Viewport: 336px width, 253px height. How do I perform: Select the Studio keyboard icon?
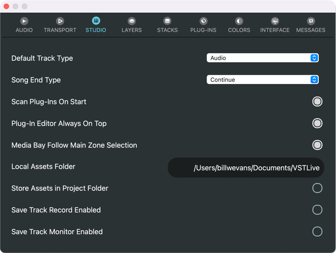96,21
